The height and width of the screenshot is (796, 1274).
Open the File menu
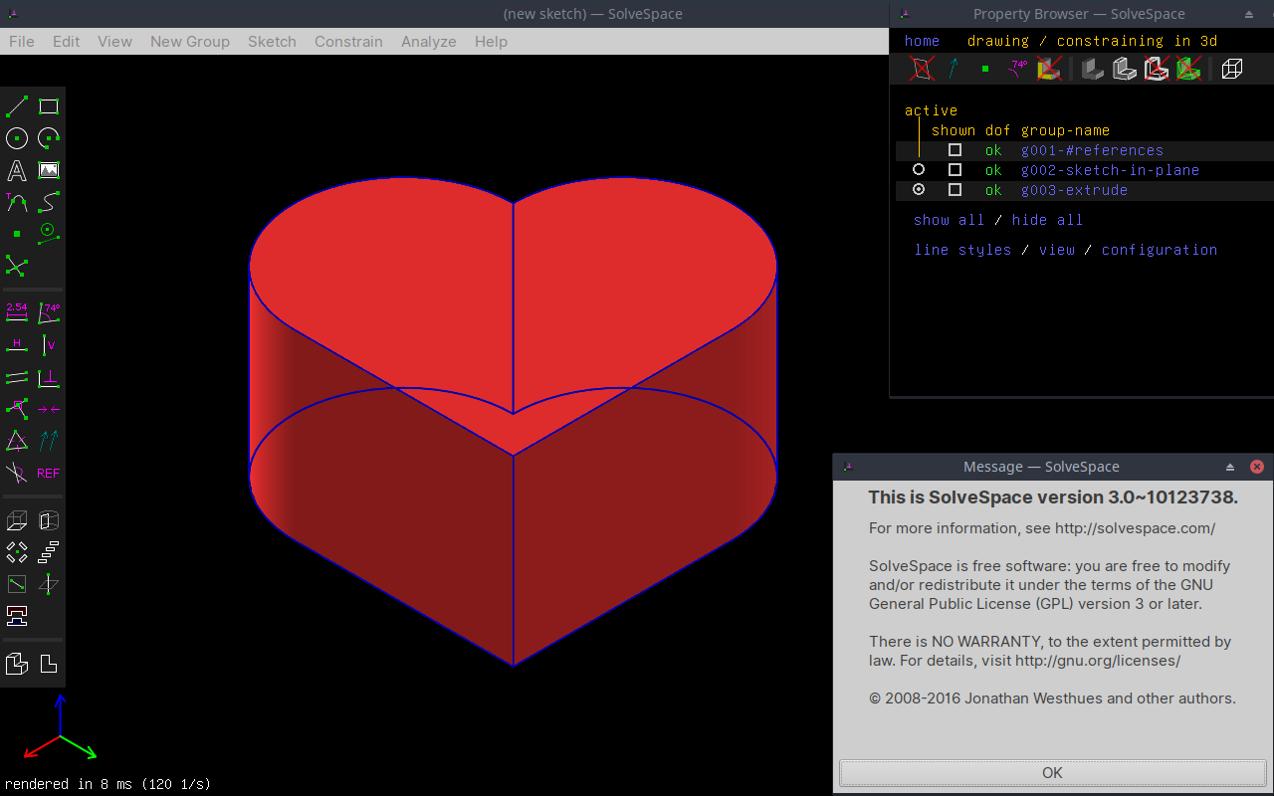[x=22, y=42]
